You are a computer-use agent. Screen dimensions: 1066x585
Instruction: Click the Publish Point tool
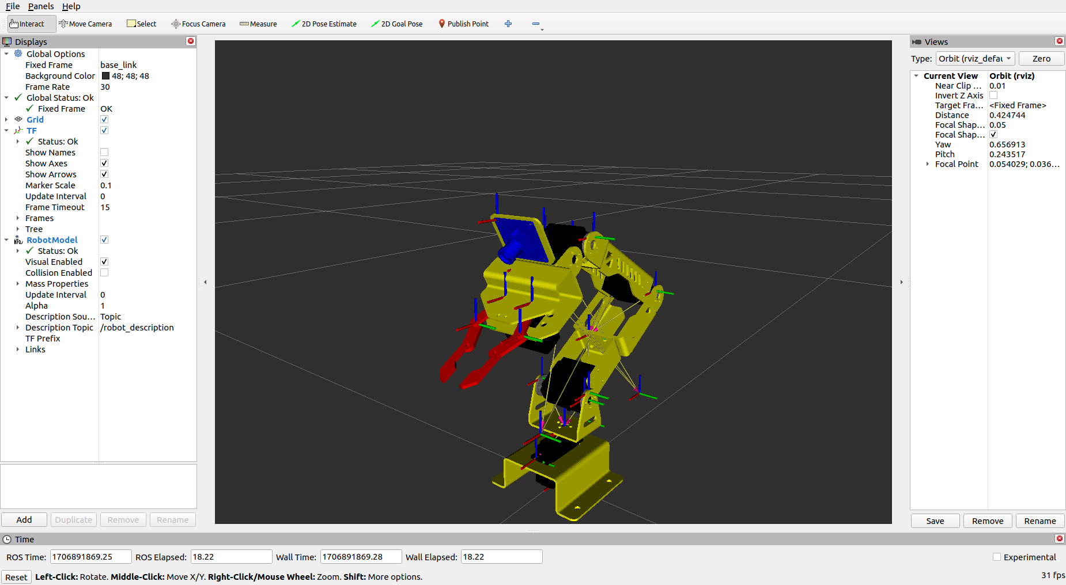(463, 24)
